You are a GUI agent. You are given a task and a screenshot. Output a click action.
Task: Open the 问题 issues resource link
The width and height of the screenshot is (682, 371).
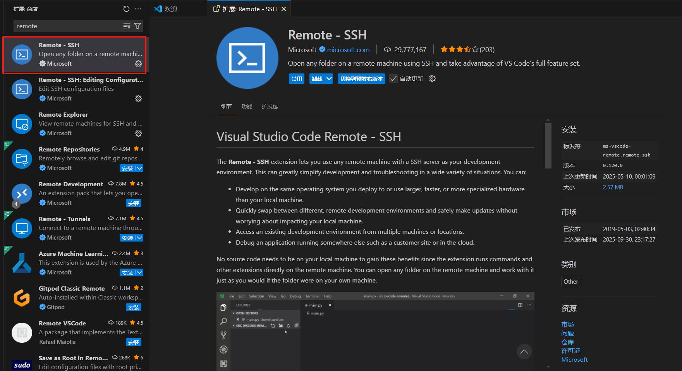pyautogui.click(x=567, y=333)
